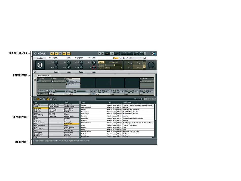Open the aux send 1 None dropdown
This screenshot has height=181, width=241.
point(102,94)
